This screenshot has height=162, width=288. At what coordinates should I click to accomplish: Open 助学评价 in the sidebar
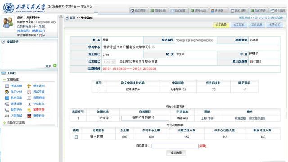(x=16, y=110)
